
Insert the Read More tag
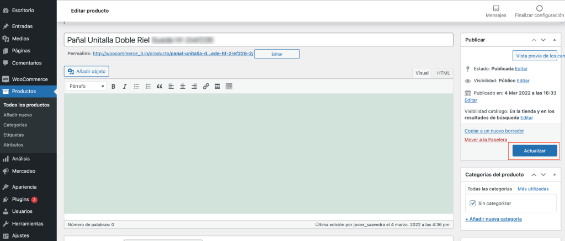click(217, 87)
